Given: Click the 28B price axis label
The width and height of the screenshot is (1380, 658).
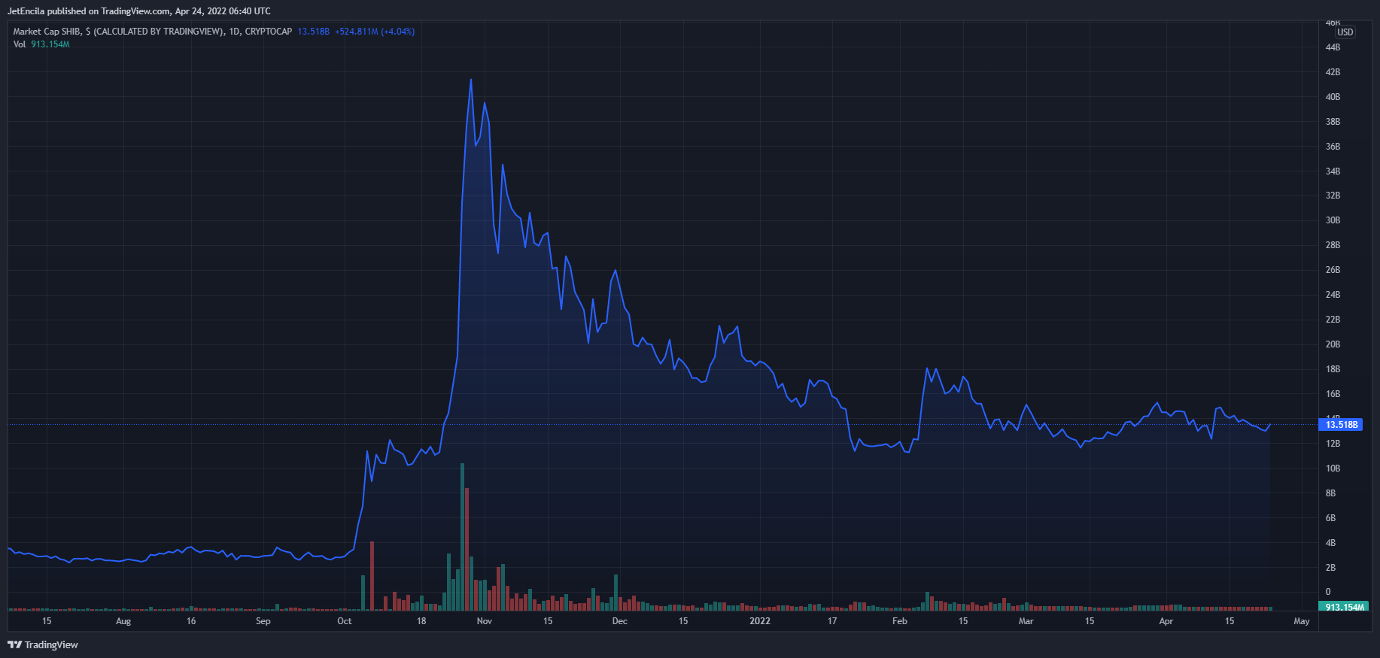Looking at the screenshot, I should click(1333, 245).
